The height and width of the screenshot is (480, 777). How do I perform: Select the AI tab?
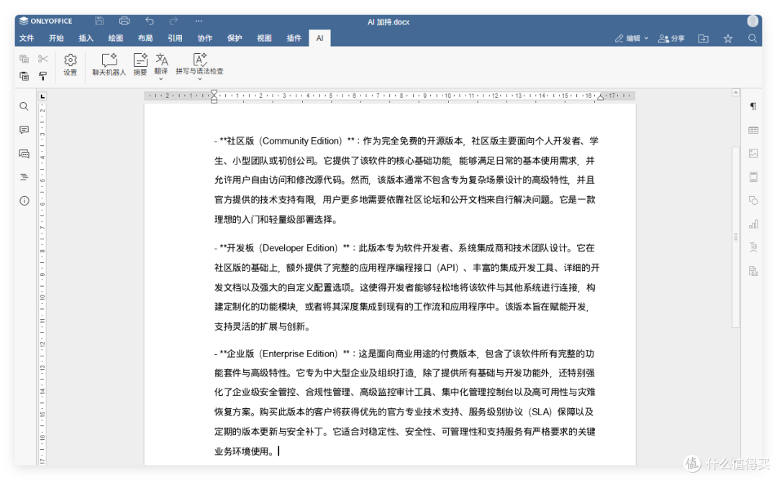point(319,38)
